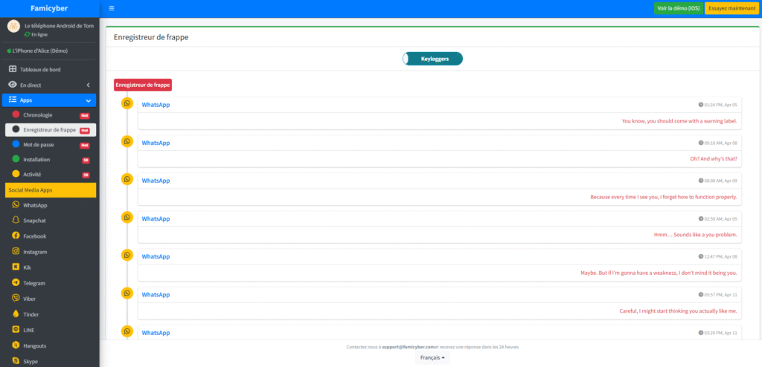Click the Snapchat ghost icon
This screenshot has height=367, width=762.
point(16,221)
